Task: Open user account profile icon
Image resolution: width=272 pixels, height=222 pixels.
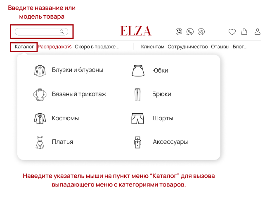Action: [x=258, y=31]
